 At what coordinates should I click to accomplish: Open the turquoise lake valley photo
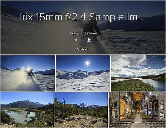click(x=27, y=110)
